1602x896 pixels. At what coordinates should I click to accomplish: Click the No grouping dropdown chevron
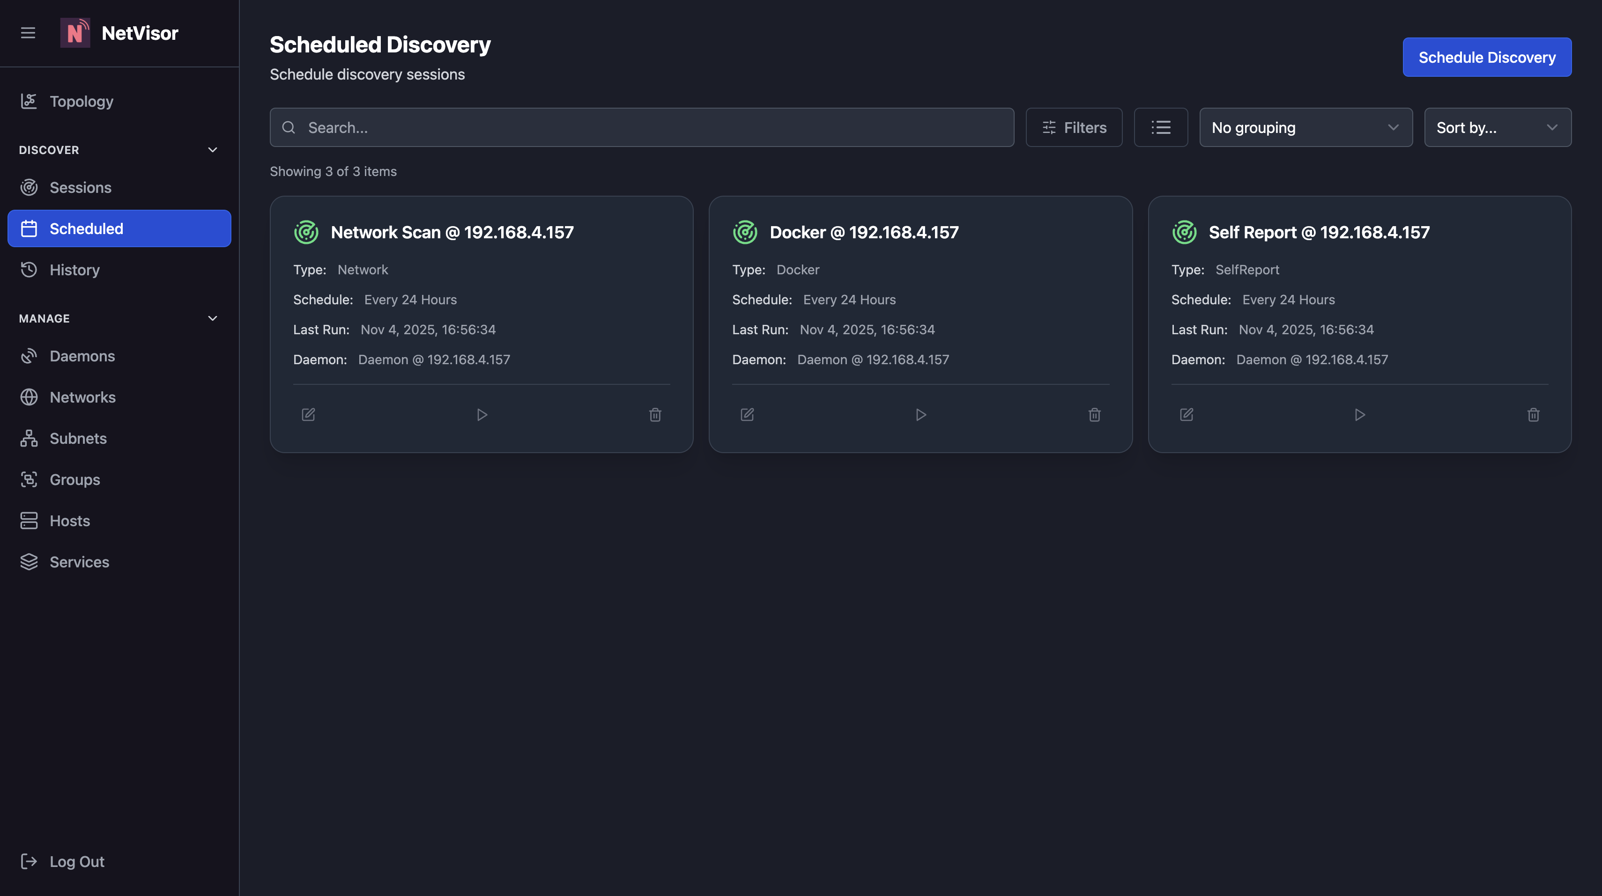(x=1393, y=127)
